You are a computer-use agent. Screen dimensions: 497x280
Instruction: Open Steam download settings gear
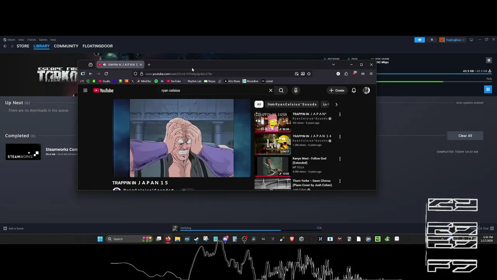[x=489, y=60]
